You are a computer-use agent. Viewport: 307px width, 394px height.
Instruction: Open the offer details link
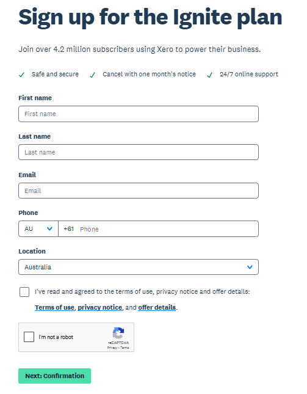[157, 307]
